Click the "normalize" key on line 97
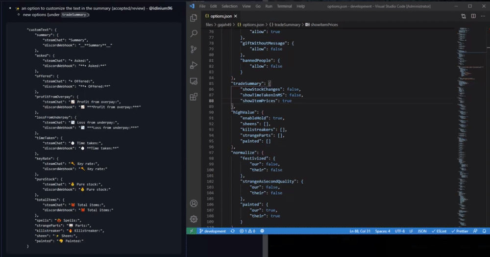Image resolution: width=490 pixels, height=257 pixels. point(244,153)
